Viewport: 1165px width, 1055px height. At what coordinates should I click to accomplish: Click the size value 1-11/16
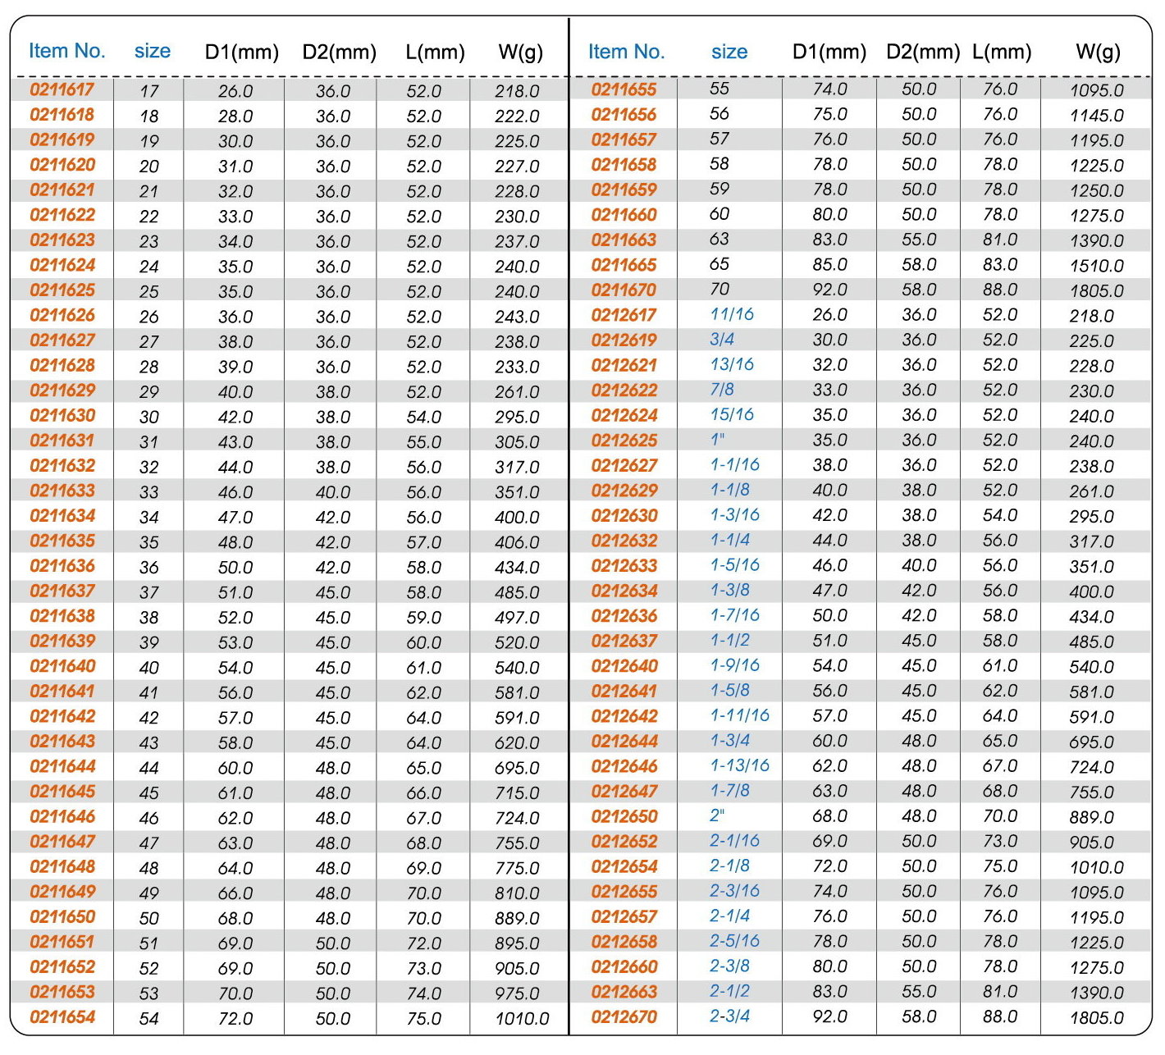click(740, 715)
